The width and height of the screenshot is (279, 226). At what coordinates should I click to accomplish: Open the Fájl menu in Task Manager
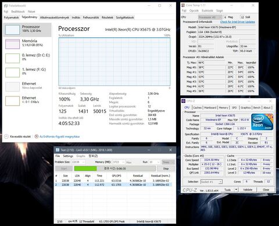[6, 12]
